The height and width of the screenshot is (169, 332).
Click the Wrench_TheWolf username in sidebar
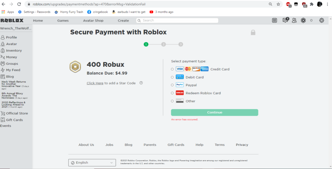[x=16, y=28]
